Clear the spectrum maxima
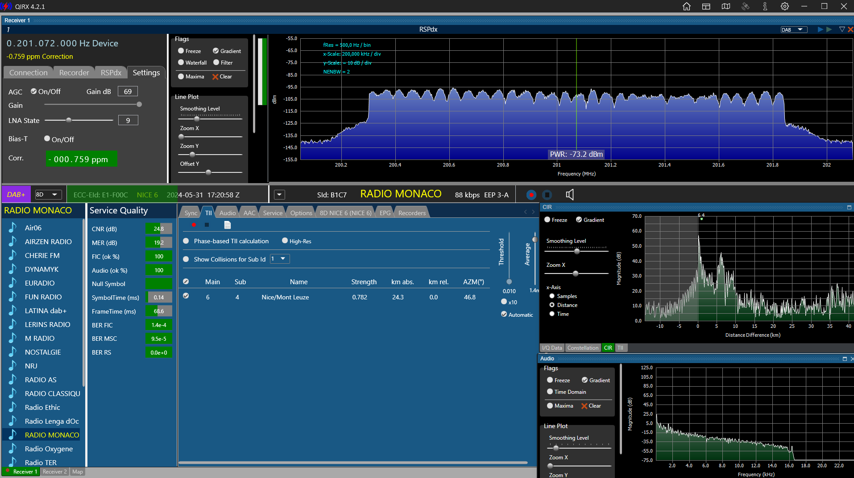Image resolution: width=854 pixels, height=478 pixels. (222, 77)
